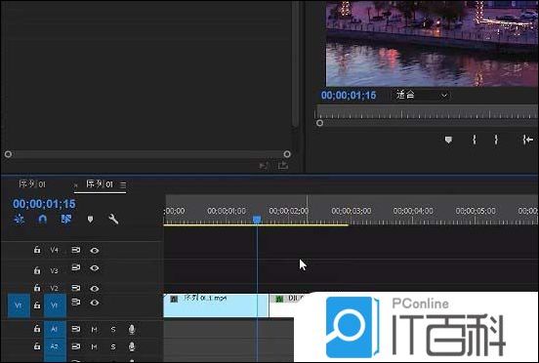Toggle sync lock on track A2
The image size is (539, 363).
(76, 346)
